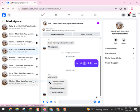The image size is (140, 112).
Task: Click the voice clip microphone icon
Action: tap(43, 102)
